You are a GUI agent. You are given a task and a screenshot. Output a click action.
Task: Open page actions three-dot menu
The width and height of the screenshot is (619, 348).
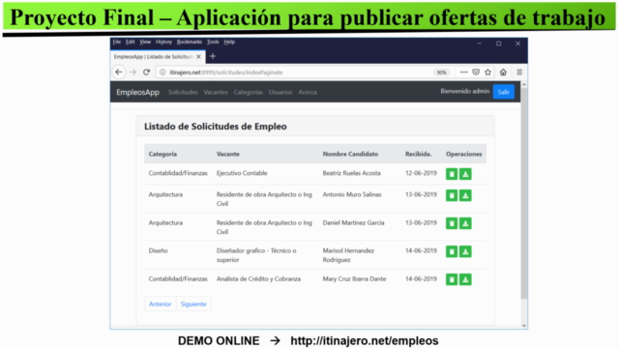464,72
